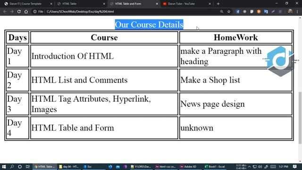Open the Chrome three-dot menu
The width and height of the screenshot is (302, 170).
(x=297, y=11)
